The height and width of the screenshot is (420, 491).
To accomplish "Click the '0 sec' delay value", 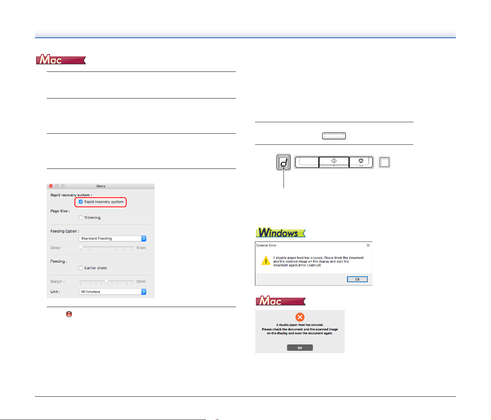I will click(141, 248).
